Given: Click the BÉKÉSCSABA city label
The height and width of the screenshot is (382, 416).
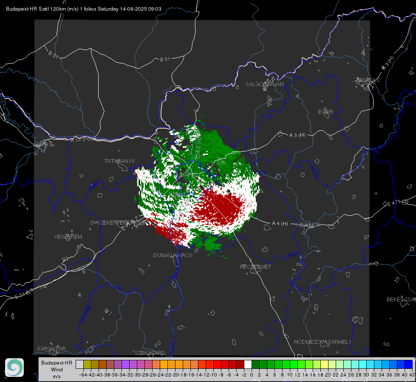Looking at the screenshot, I should coord(401,299).
